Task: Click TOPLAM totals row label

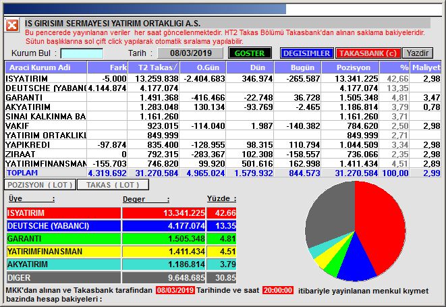Action: pos(22,173)
